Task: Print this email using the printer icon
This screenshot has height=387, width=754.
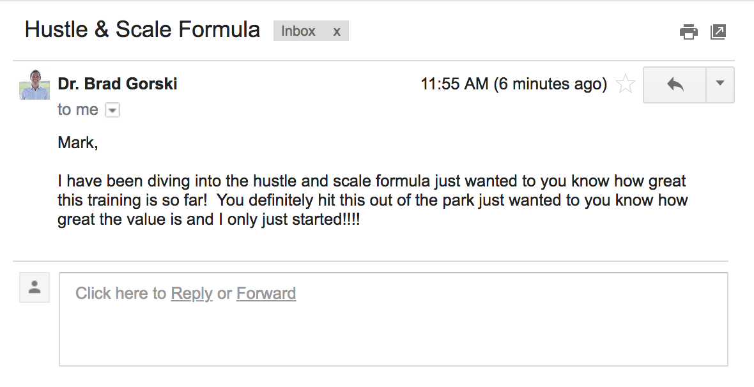Action: click(688, 31)
